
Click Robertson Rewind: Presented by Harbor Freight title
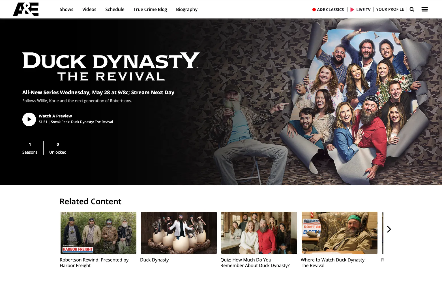(x=94, y=263)
